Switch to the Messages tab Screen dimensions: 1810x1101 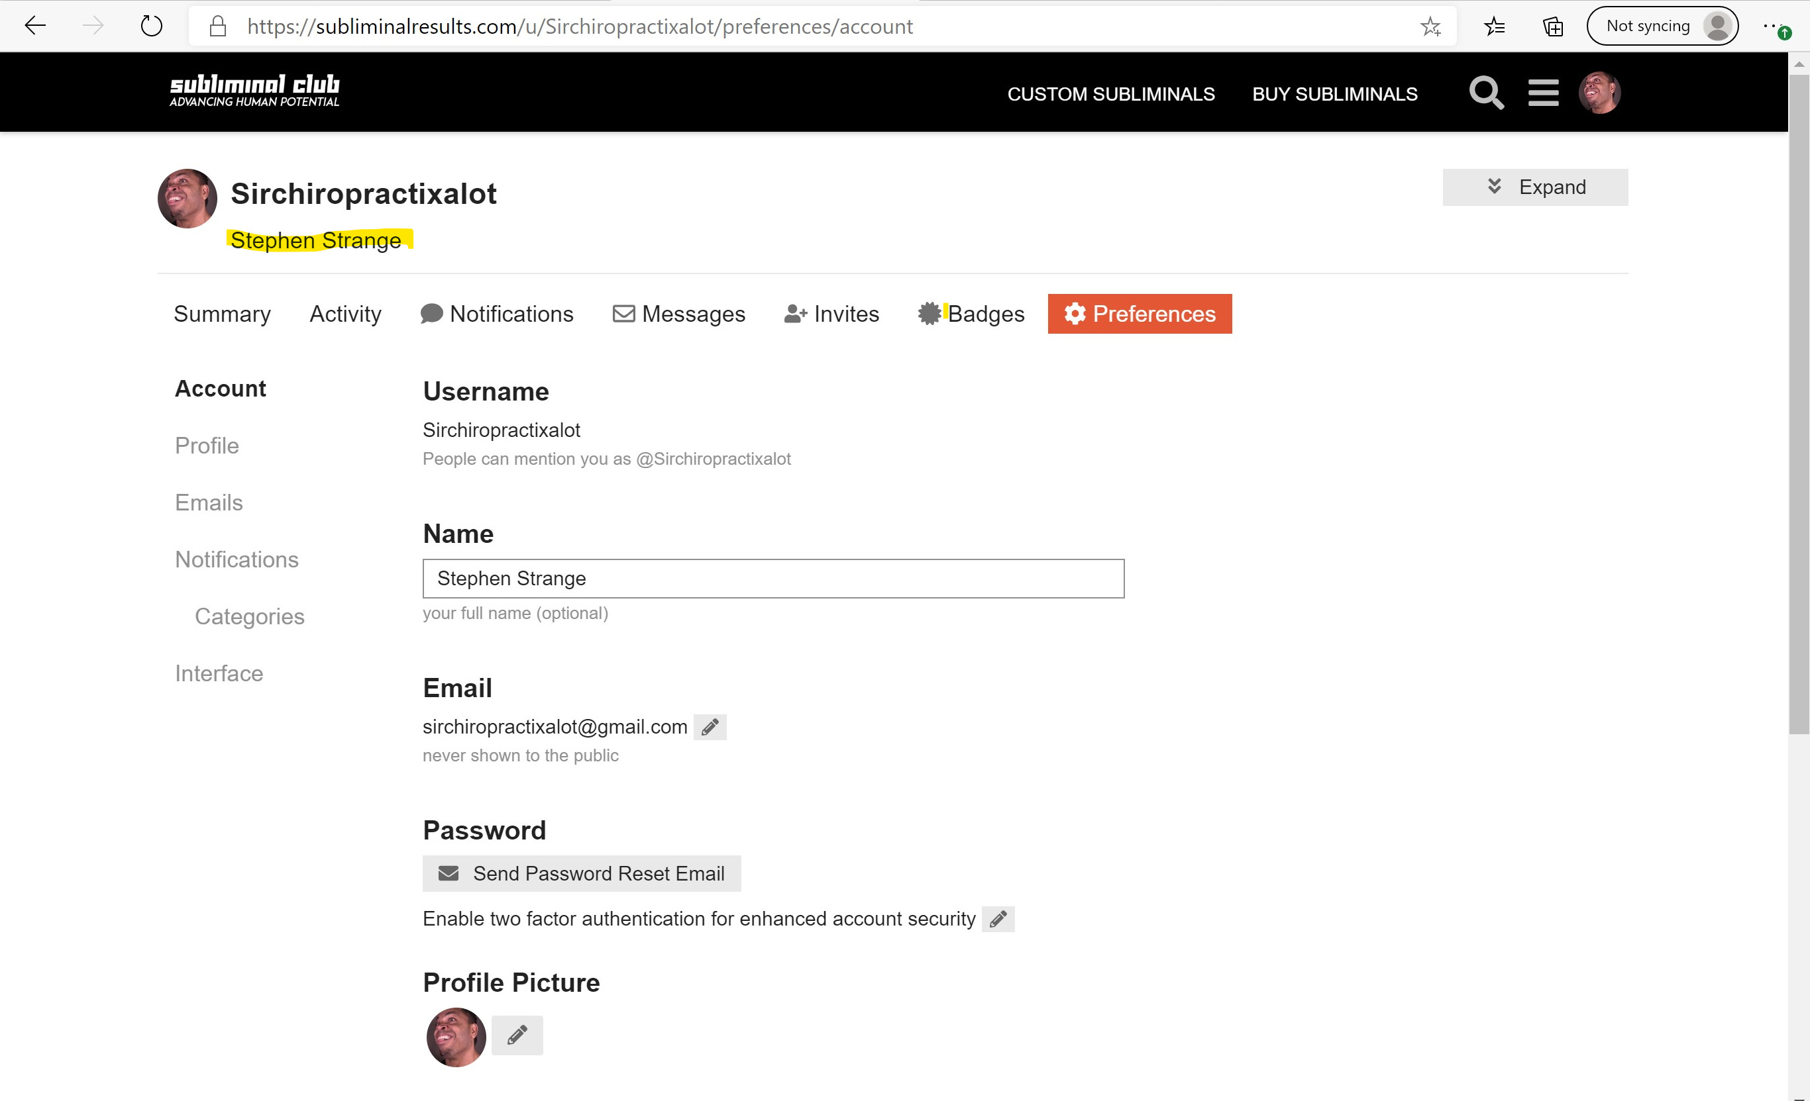point(678,314)
